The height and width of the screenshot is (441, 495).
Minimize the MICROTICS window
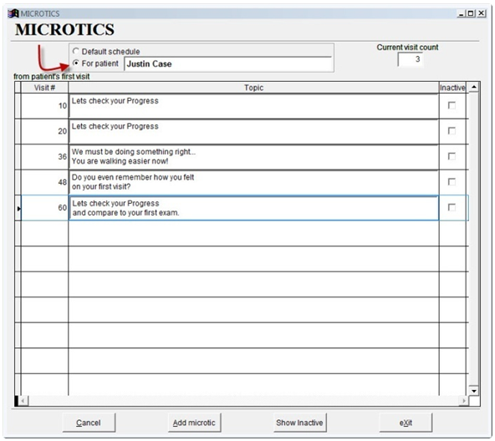461,13
